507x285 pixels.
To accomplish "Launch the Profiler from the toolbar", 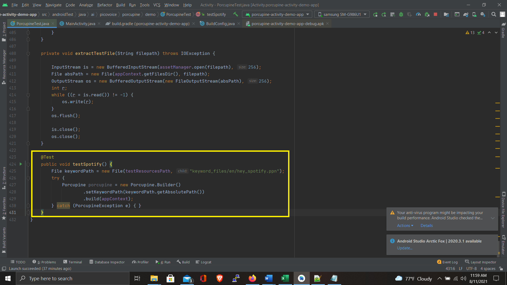I will (x=418, y=15).
